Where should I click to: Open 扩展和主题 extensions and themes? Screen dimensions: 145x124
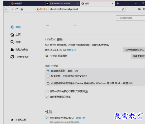pos(19,120)
